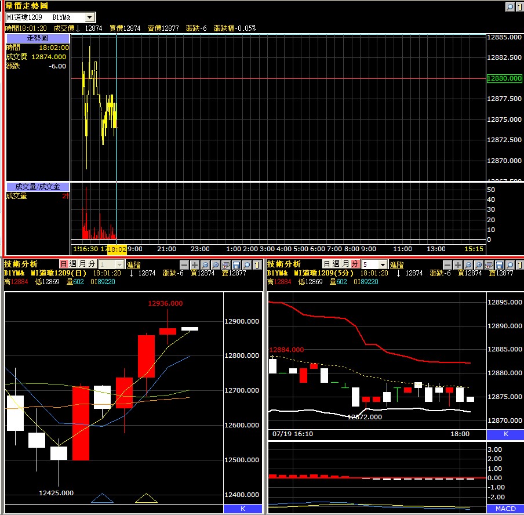Click the 成交量/成交金 panel header
This screenshot has height=515, width=524.
coord(38,187)
